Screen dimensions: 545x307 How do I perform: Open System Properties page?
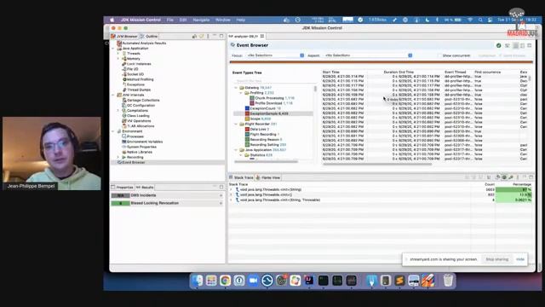(x=141, y=147)
